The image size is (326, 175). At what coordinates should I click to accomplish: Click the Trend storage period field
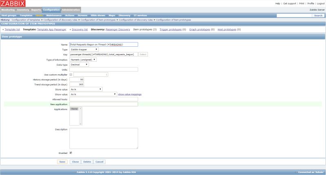tap(77, 84)
